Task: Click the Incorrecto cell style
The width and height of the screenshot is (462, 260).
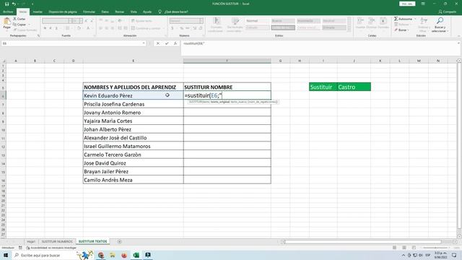Action: pos(308,21)
